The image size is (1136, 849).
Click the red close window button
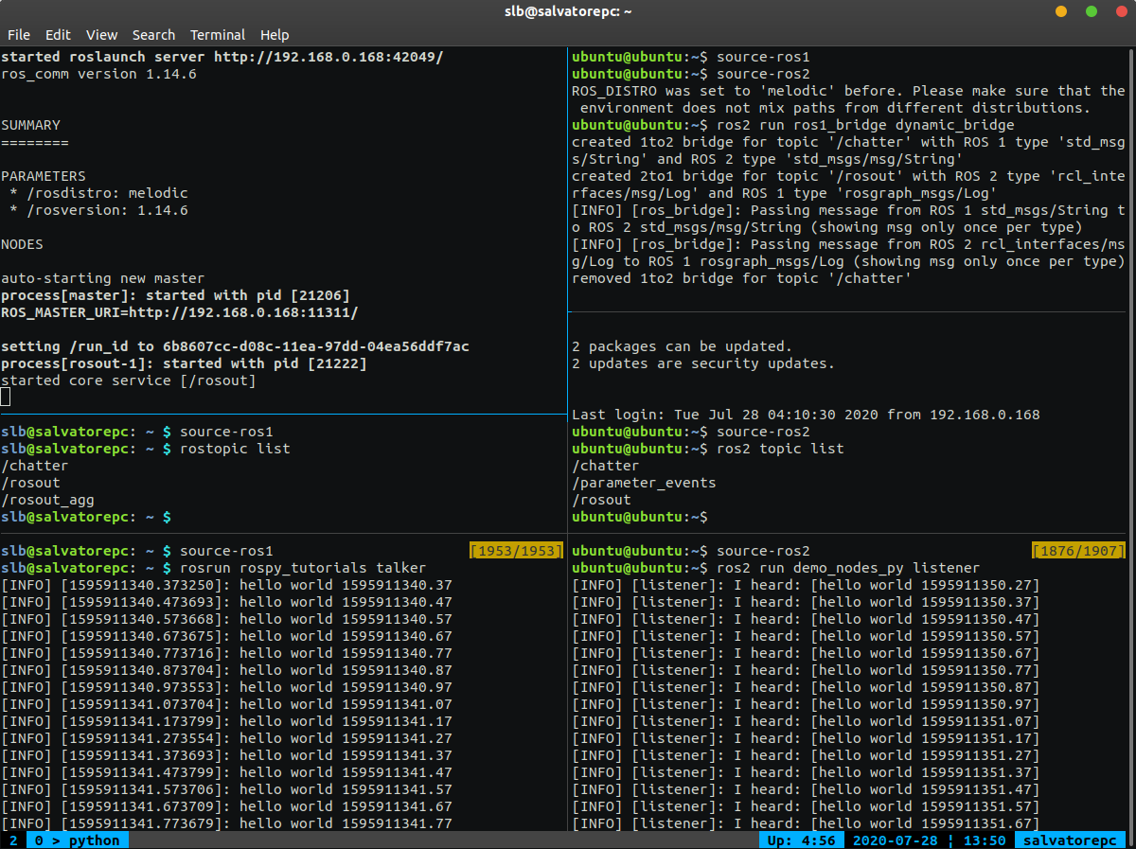pyautogui.click(x=1121, y=11)
